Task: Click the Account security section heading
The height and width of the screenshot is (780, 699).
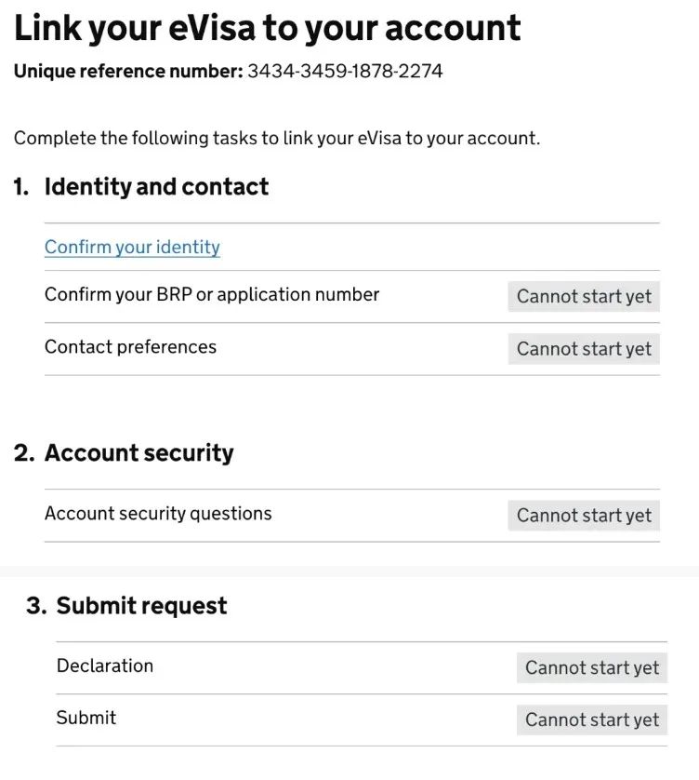Action: pyautogui.click(x=139, y=453)
